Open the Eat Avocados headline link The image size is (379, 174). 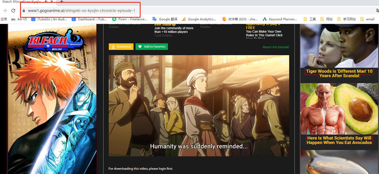tap(339, 141)
